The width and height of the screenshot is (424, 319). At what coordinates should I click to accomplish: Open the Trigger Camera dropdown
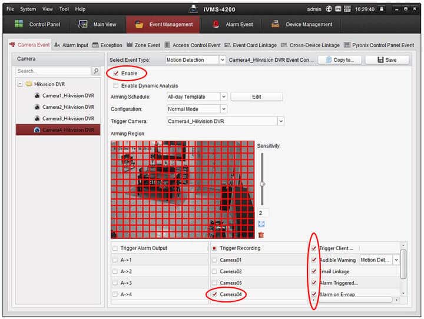[x=225, y=121]
